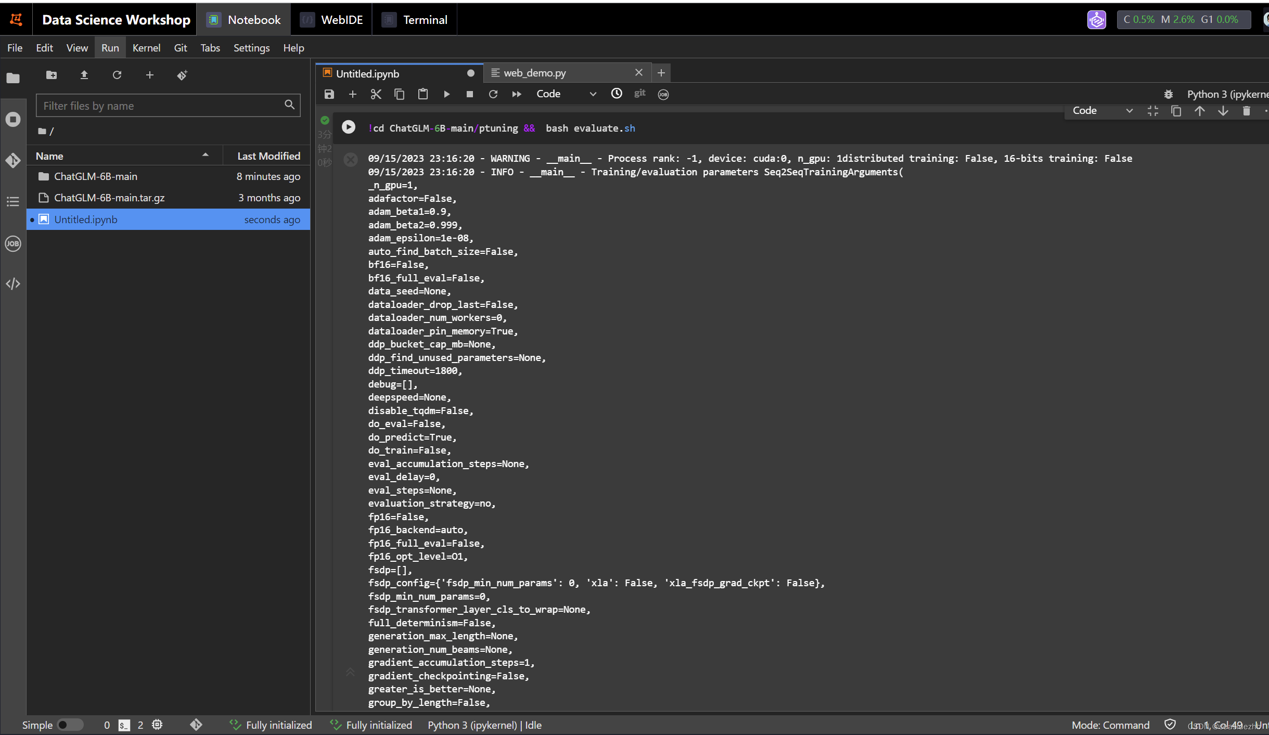Expand the ChatGLM-6B-main folder
The image size is (1269, 735).
click(95, 176)
